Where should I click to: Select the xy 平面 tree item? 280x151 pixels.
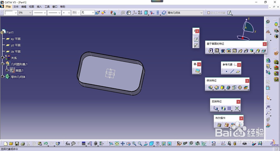click(13, 39)
